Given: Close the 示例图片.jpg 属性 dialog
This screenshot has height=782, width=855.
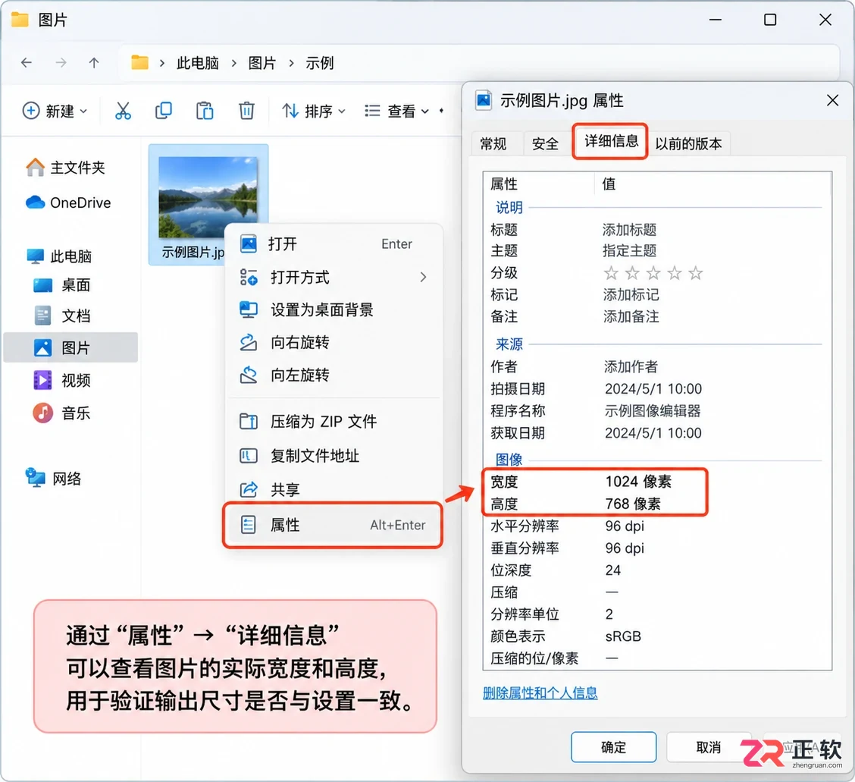Looking at the screenshot, I should (833, 100).
